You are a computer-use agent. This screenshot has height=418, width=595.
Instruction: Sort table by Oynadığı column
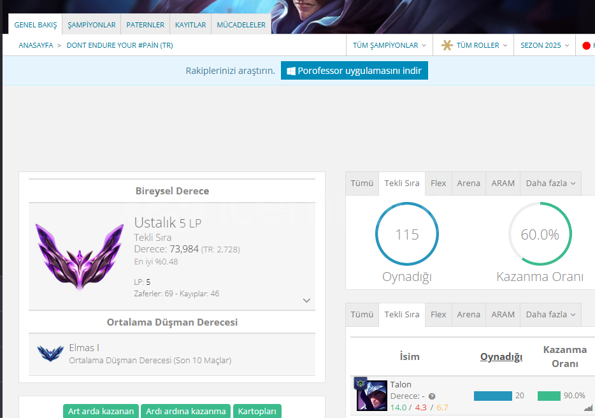[501, 356]
